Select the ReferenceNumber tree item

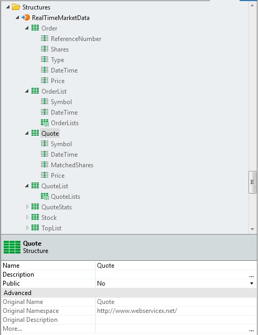pyautogui.click(x=76, y=39)
